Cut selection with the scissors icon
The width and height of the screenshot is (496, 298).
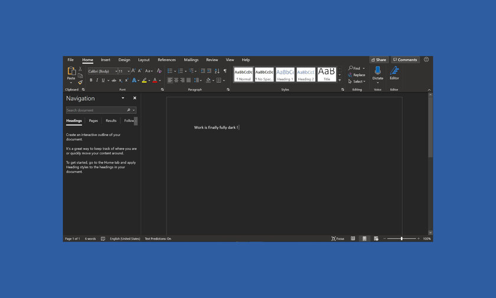(80, 69)
